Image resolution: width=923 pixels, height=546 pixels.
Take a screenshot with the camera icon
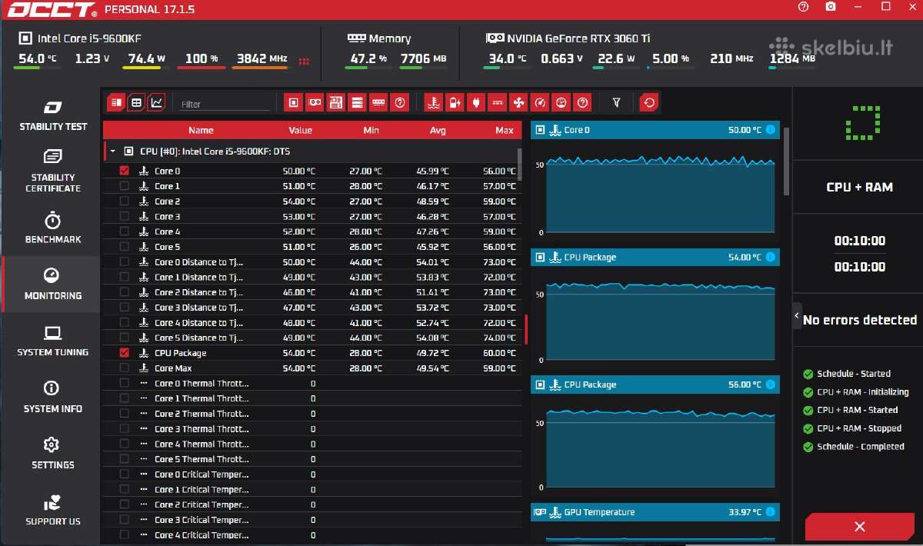coord(831,7)
